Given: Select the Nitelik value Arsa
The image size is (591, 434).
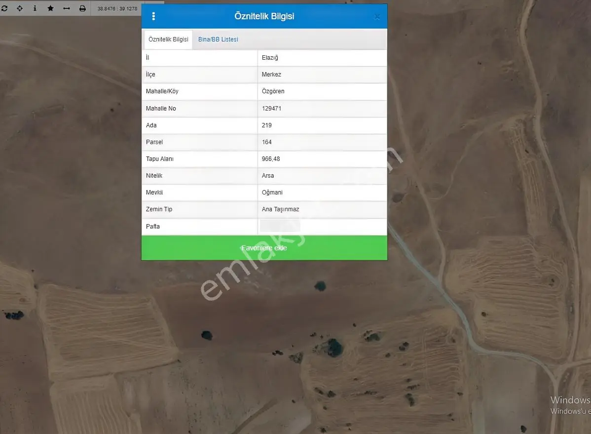Looking at the screenshot, I should (x=267, y=175).
